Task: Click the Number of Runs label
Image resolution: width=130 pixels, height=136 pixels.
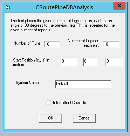Action: (27, 43)
